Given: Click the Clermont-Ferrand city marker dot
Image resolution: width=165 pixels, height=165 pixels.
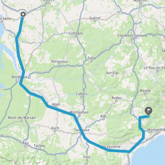Looking at the screenshot, I should tap(132, 38).
